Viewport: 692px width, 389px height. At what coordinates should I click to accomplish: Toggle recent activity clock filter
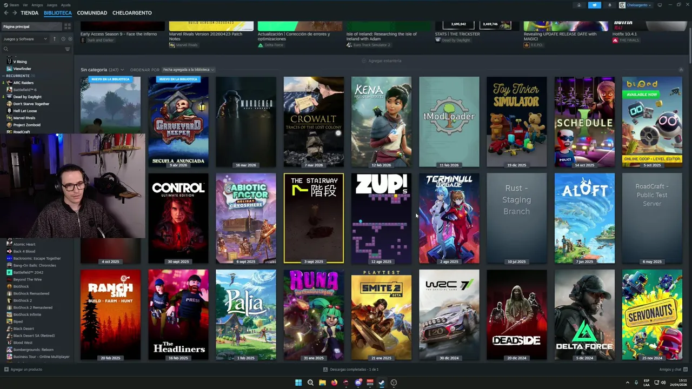63,39
